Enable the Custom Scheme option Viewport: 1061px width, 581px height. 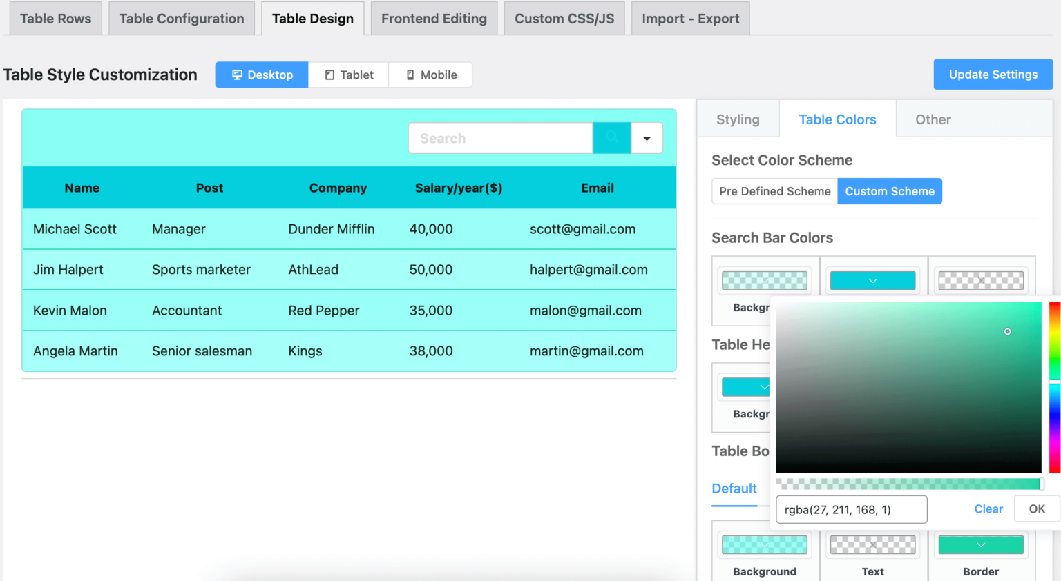click(x=890, y=191)
